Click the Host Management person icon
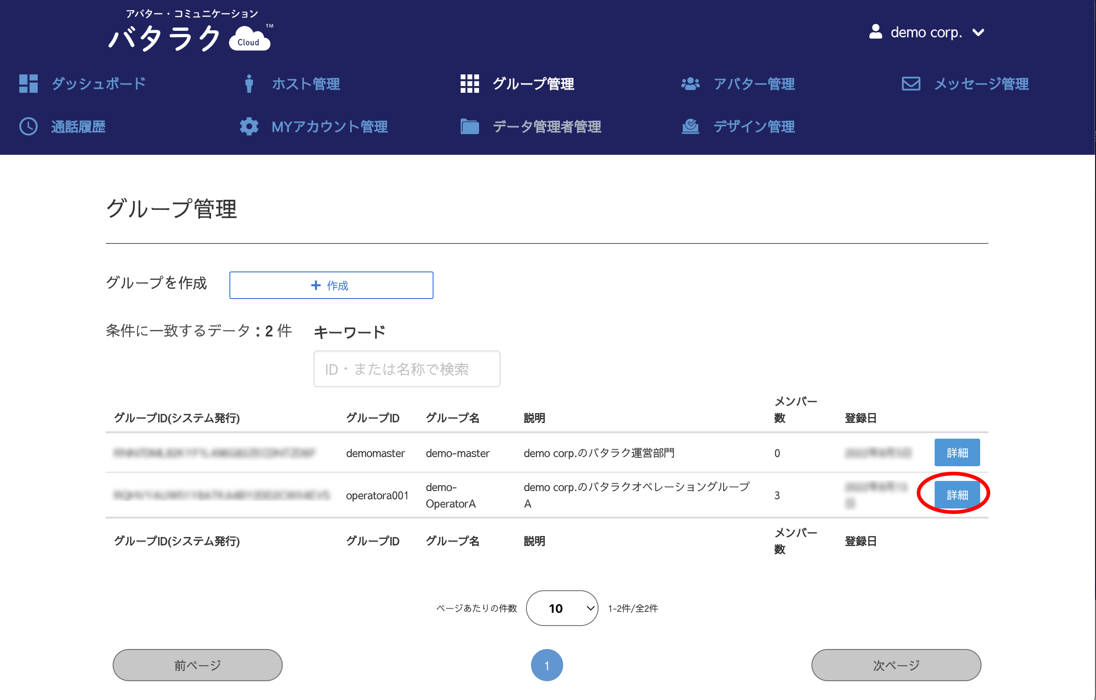 (249, 84)
